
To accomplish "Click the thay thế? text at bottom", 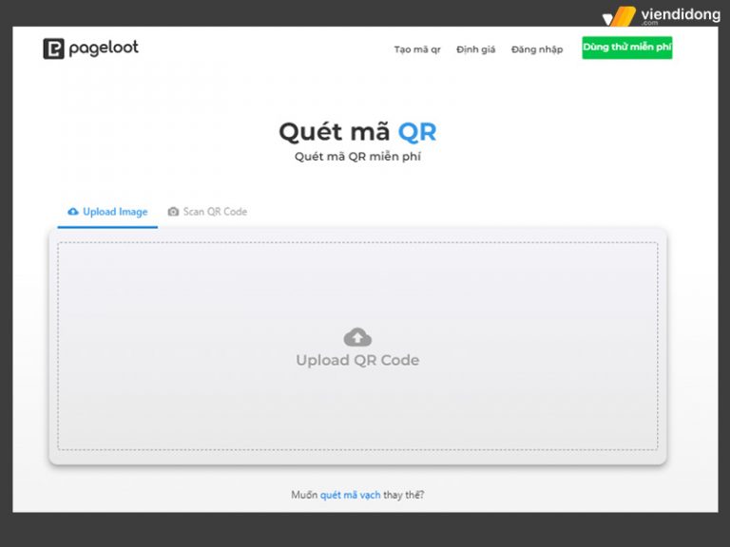I will point(403,495).
